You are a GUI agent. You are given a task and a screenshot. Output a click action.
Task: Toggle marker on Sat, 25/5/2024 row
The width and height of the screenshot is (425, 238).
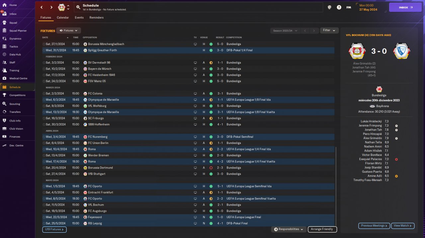pyautogui.click(x=44, y=223)
